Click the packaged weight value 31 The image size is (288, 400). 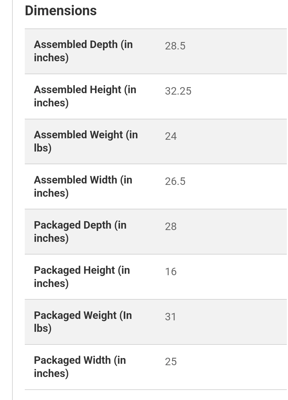tap(170, 317)
